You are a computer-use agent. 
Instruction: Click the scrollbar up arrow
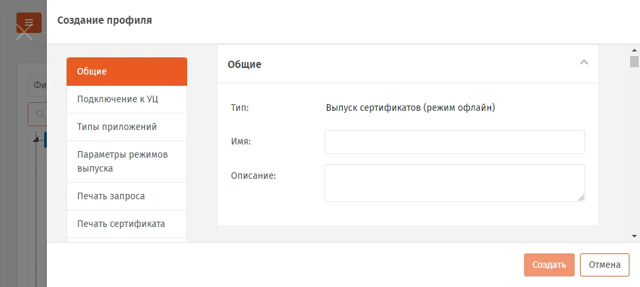point(634,50)
